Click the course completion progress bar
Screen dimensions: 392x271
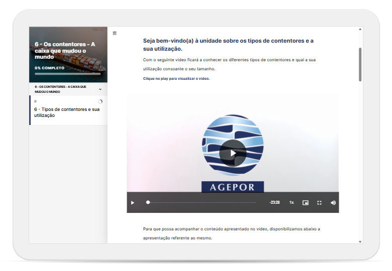pos(68,74)
